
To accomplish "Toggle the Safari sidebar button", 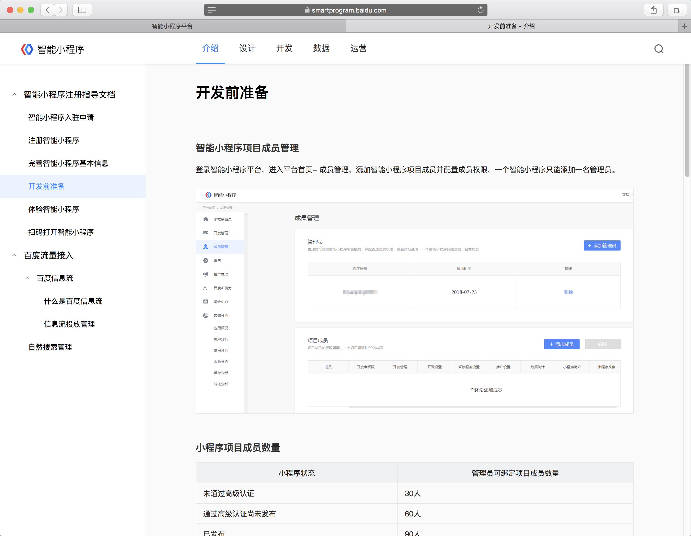I will [x=82, y=10].
